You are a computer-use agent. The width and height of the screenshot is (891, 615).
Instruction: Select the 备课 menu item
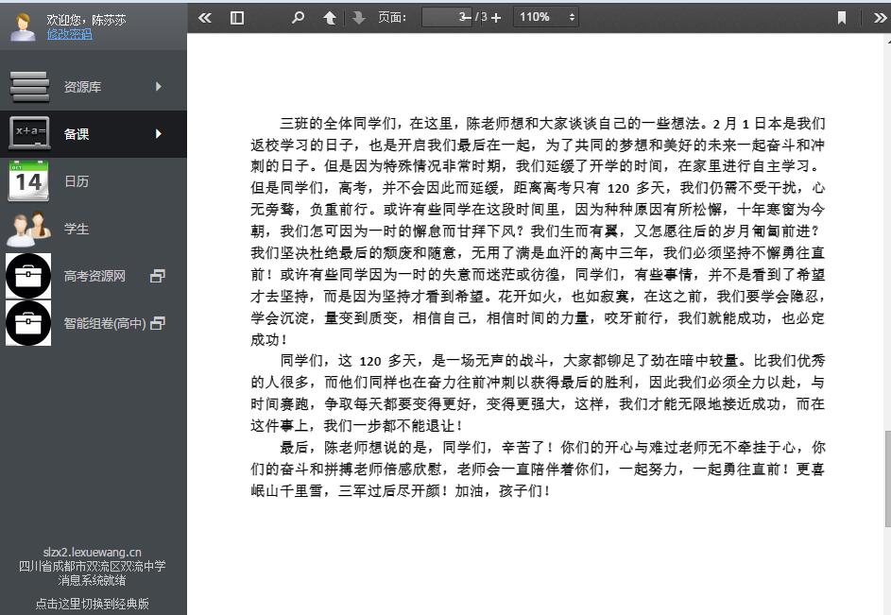click(94, 133)
